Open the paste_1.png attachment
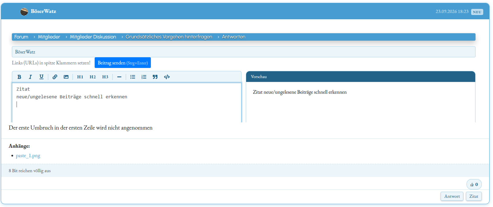493x207 pixels. tap(28, 155)
